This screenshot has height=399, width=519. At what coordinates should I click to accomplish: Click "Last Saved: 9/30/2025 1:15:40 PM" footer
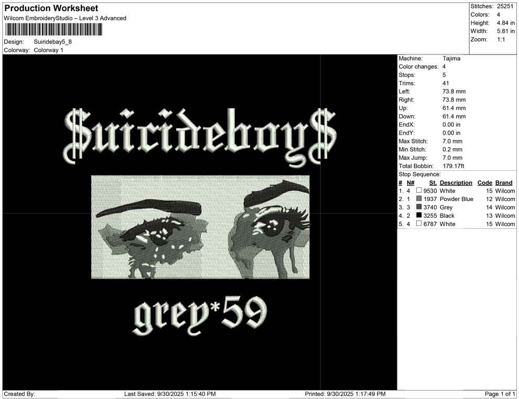point(170,394)
